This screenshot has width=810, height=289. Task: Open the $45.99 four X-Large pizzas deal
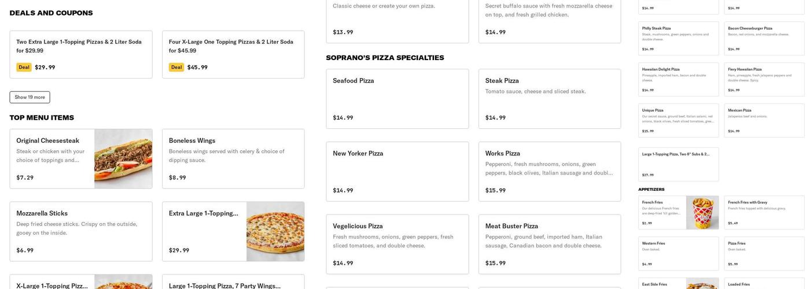233,54
